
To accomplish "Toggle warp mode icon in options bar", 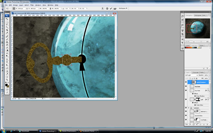I will [x=103, y=9].
